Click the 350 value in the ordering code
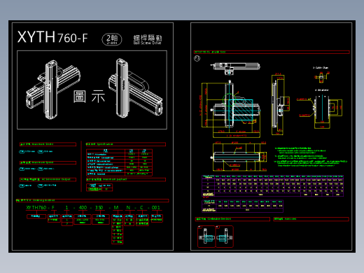364x273 pixels. (x=99, y=207)
